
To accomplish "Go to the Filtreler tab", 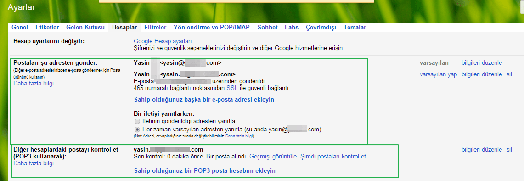I will tap(155, 28).
